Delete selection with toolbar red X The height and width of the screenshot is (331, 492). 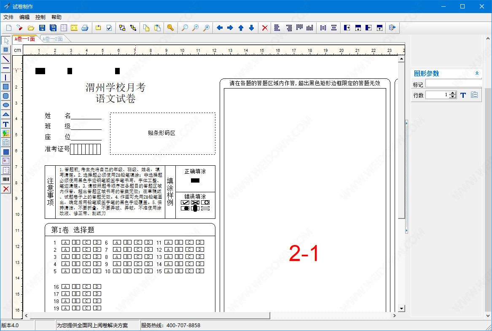265,28
